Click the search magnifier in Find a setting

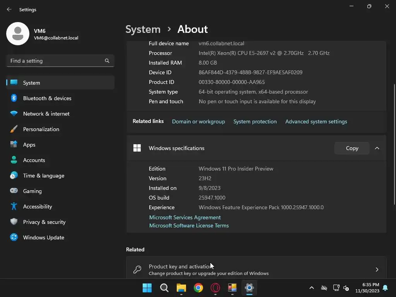(107, 61)
